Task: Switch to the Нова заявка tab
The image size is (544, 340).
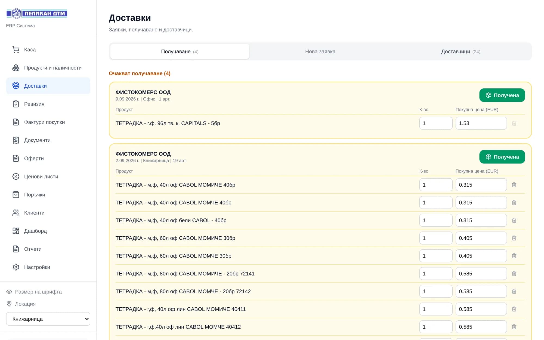Action: [x=320, y=51]
